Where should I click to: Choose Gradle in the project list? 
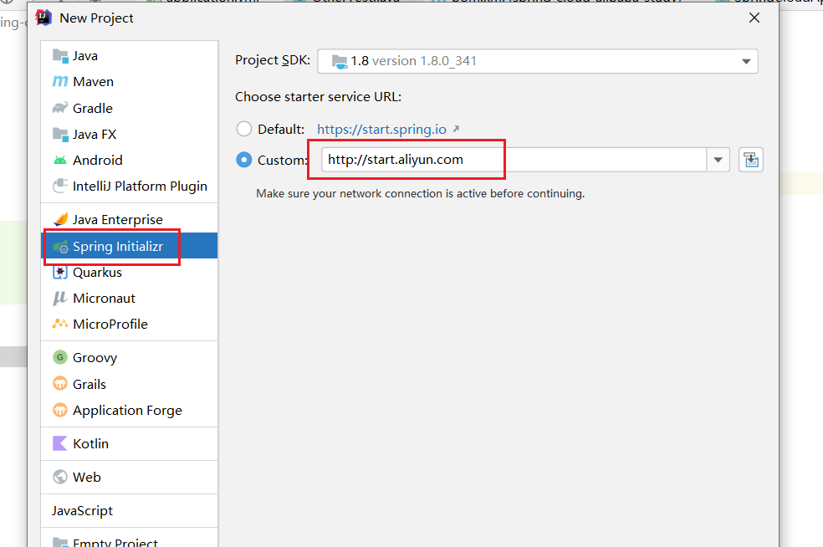(x=129, y=108)
